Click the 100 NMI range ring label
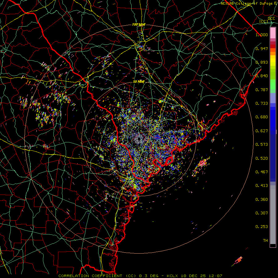 coord(139,24)
